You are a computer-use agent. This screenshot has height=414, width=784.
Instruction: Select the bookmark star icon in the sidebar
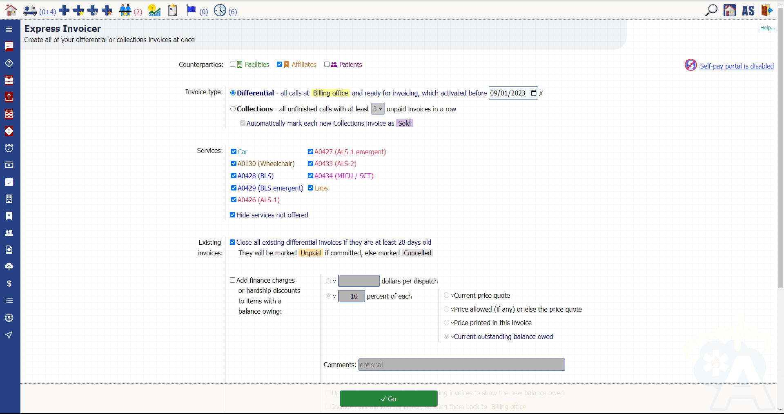[x=9, y=216]
